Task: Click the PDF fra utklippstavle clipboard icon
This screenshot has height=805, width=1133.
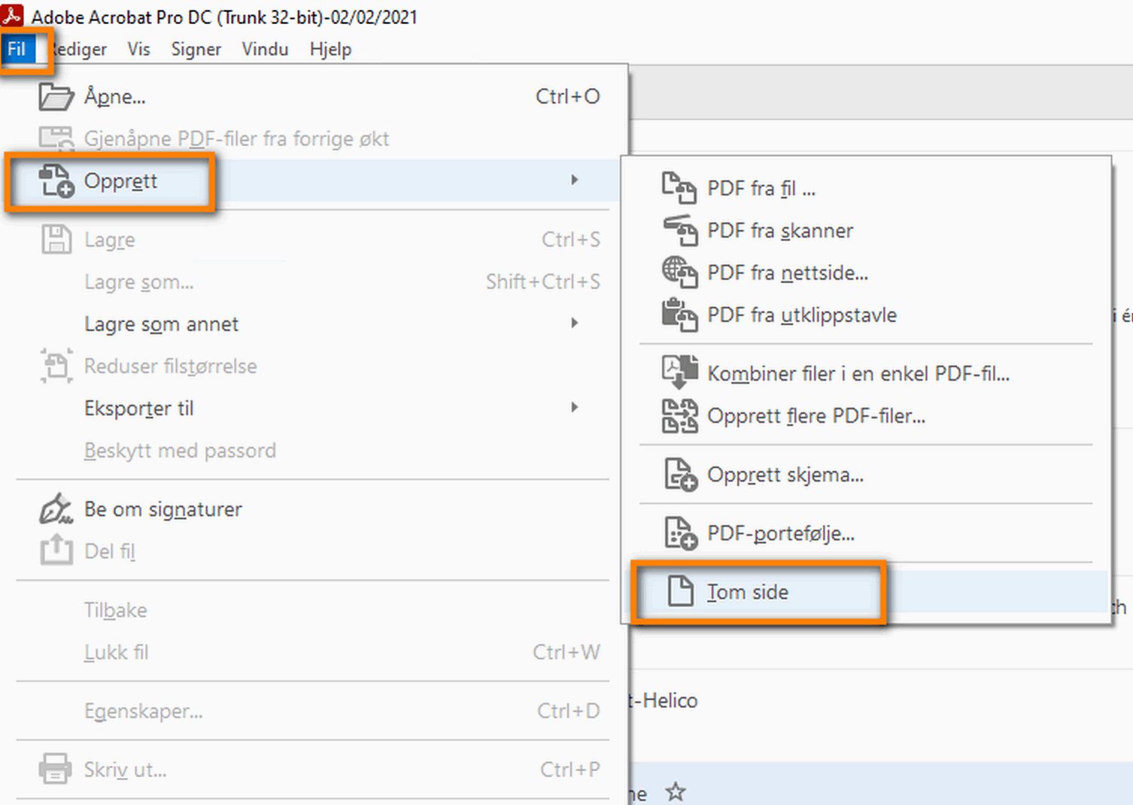Action: coord(680,315)
